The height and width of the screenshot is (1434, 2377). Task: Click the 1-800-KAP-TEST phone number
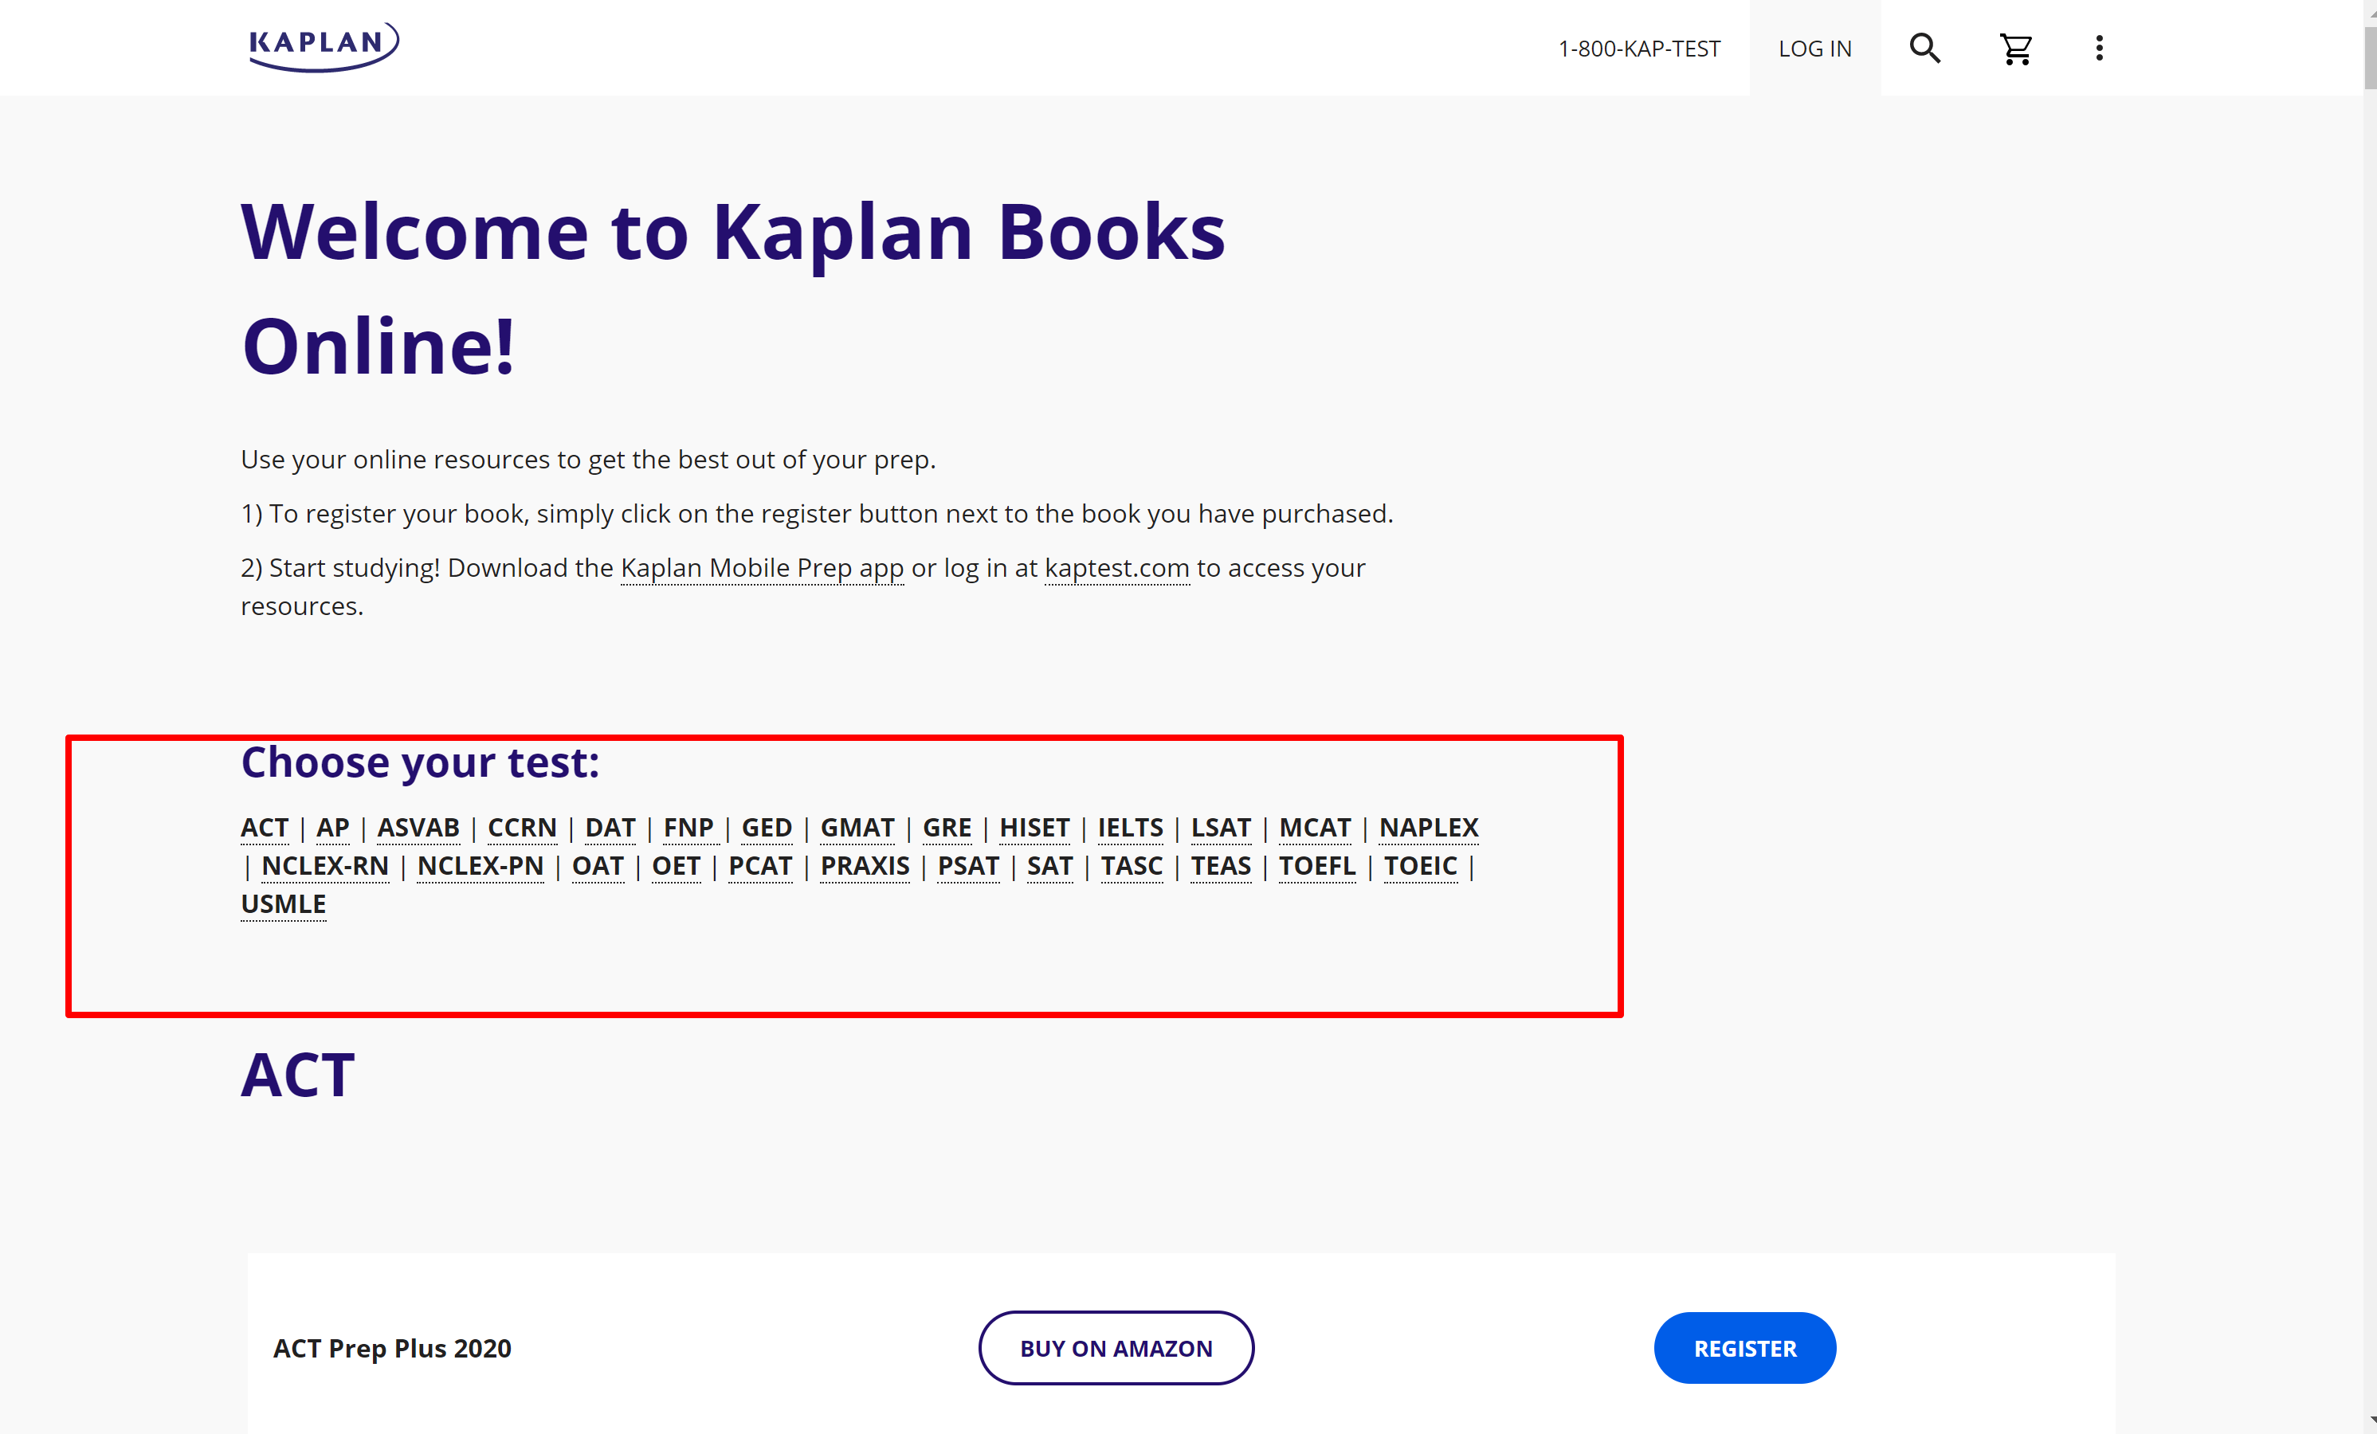[x=1638, y=49]
